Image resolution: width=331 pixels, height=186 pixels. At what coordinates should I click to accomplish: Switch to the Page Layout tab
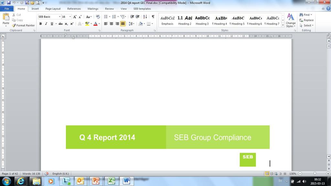point(53,9)
